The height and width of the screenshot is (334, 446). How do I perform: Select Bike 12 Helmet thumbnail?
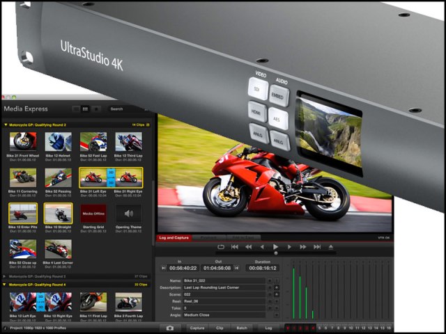coord(58,141)
